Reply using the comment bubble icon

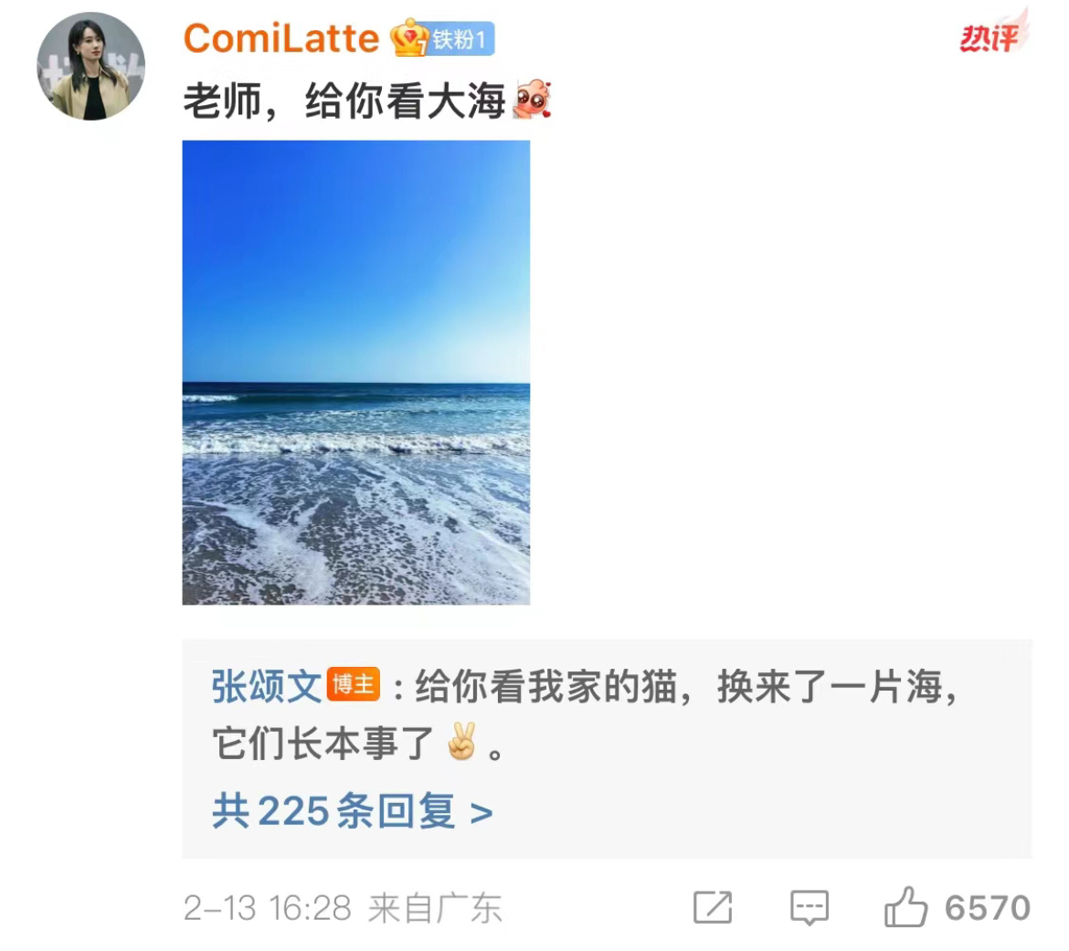click(x=810, y=908)
